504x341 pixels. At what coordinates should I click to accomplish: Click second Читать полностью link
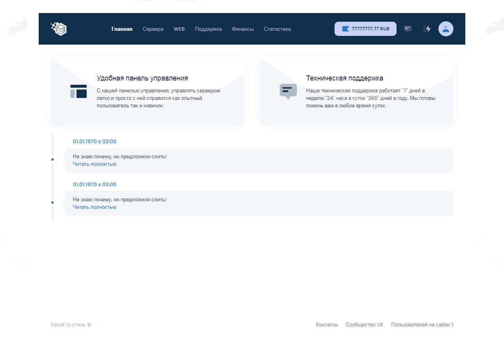pyautogui.click(x=94, y=207)
